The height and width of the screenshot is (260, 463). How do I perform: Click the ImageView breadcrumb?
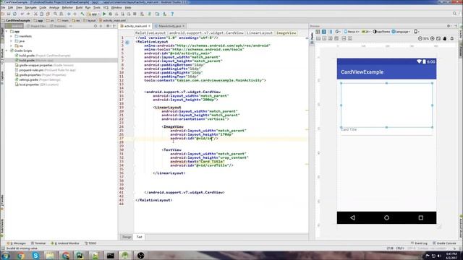[x=286, y=33]
